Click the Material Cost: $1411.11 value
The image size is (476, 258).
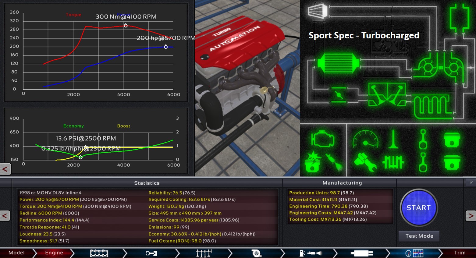coord(323,200)
